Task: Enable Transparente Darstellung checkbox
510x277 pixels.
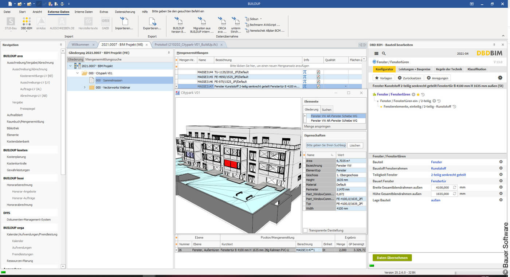Action: pos(305,230)
